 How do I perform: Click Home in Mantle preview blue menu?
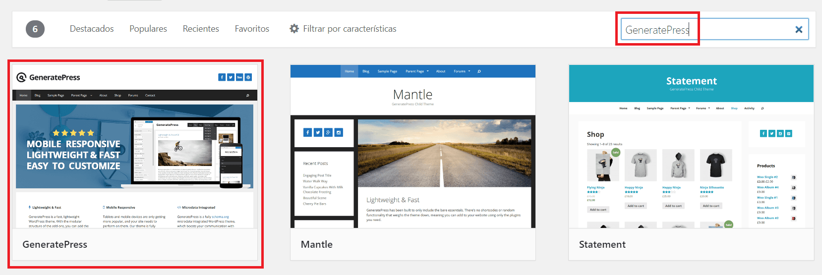[x=350, y=71]
